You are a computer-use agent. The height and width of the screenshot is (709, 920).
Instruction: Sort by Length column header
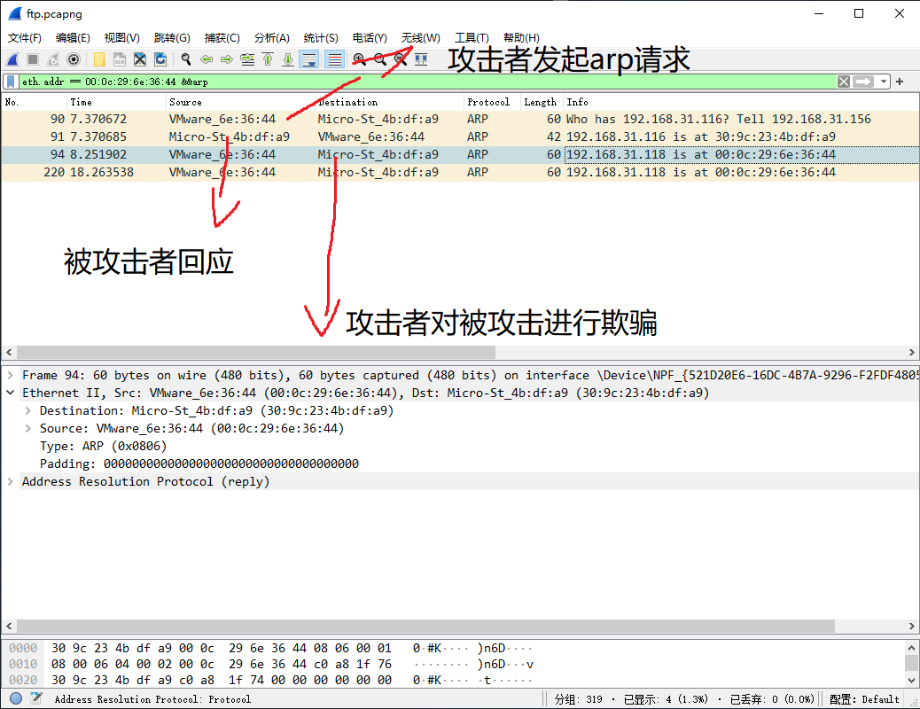point(542,102)
